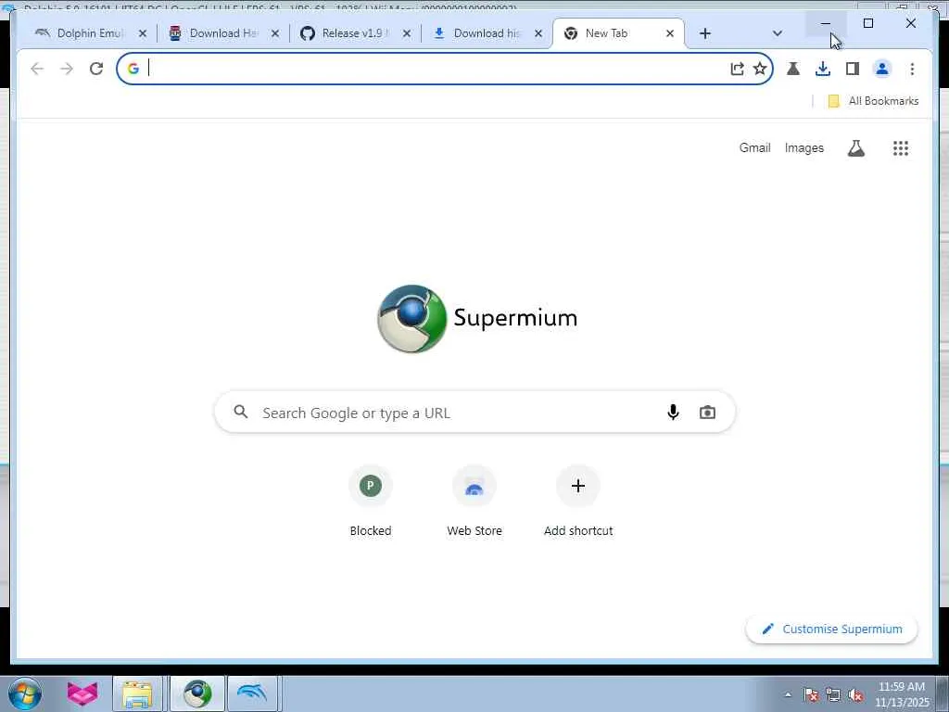Bookmark this tab with the star icon
Image resolution: width=949 pixels, height=712 pixels.
[760, 69]
